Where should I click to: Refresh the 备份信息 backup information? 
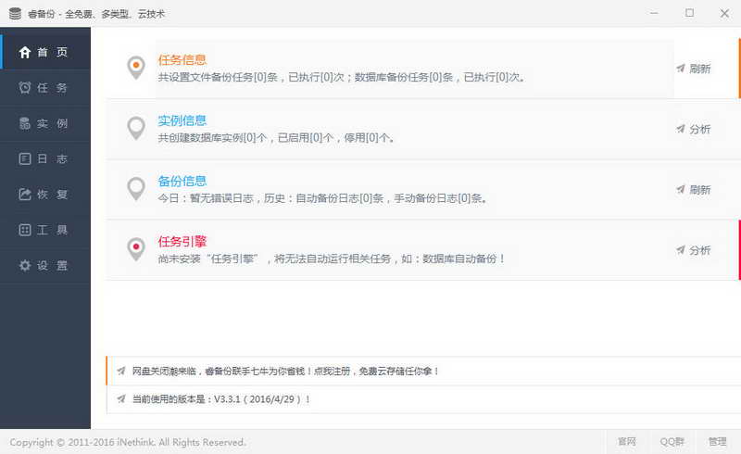pyautogui.click(x=694, y=190)
